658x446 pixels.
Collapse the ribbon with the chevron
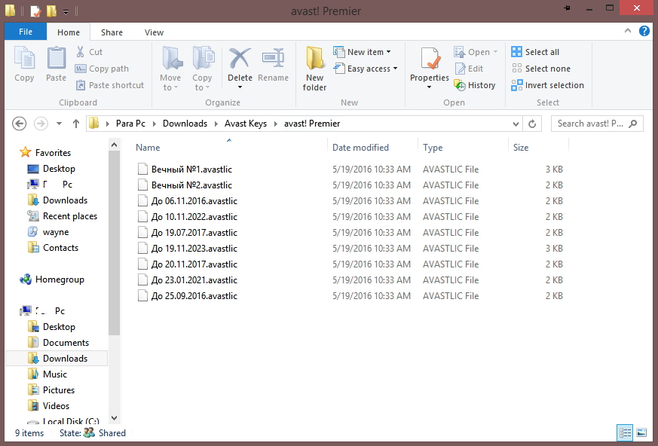coord(628,31)
